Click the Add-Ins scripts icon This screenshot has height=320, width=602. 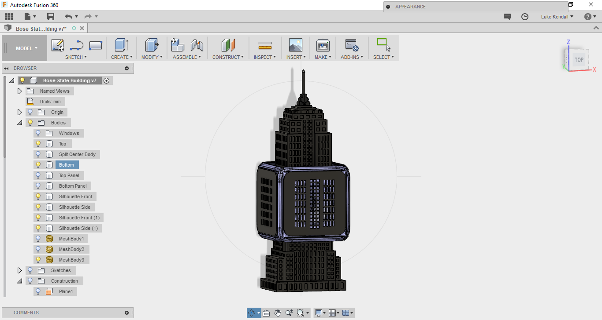352,45
